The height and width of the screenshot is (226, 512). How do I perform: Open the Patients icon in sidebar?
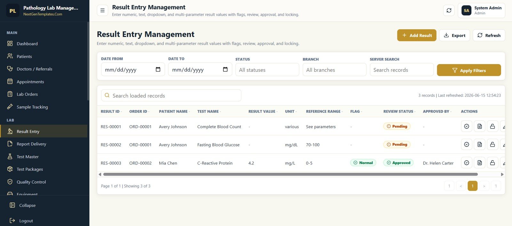[10, 56]
